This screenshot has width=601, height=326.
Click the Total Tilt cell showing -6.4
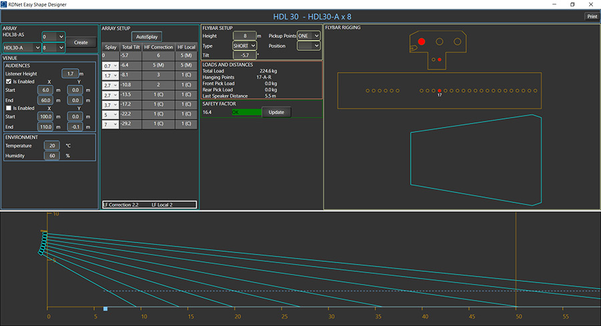(x=131, y=65)
